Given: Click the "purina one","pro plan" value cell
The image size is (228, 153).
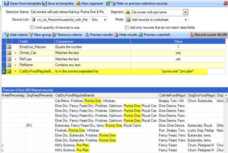Looking at the screenshot, I should [x=178, y=71].
